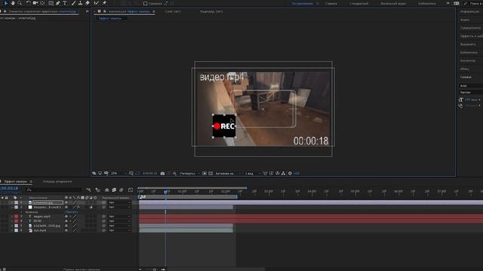
Task: Click the current time 00:00:18 in timeline
Action: point(9,188)
